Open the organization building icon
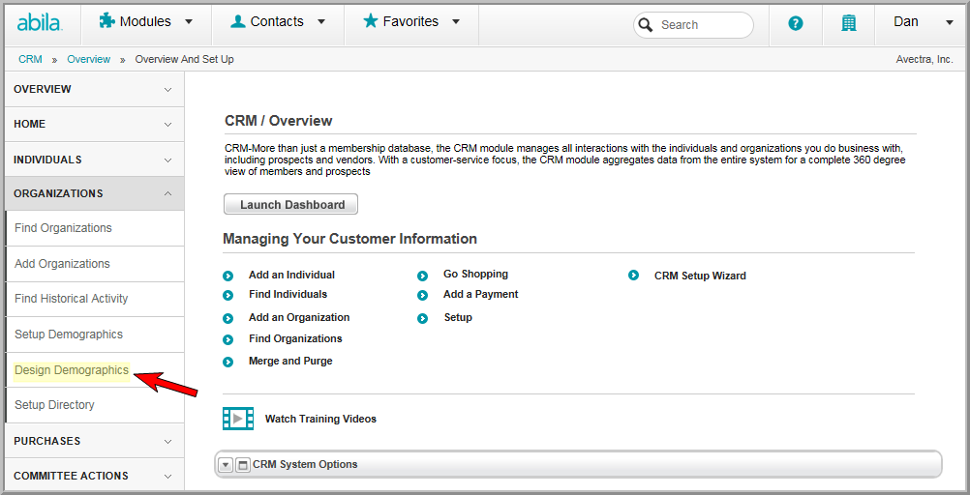This screenshot has width=970, height=495. pos(849,24)
